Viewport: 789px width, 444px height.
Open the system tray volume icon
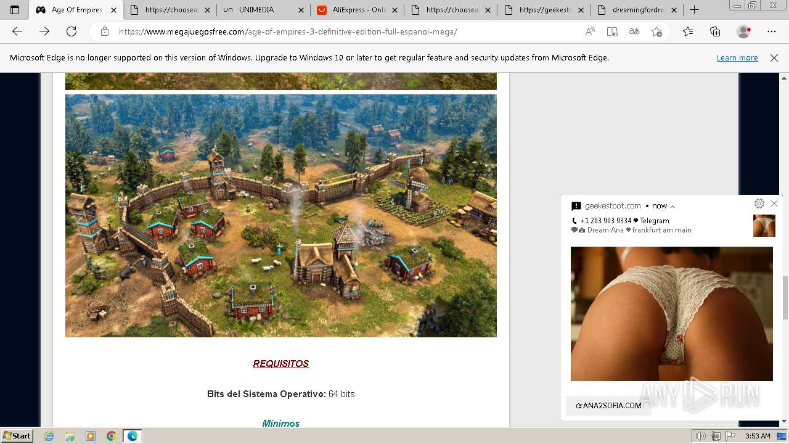(701, 436)
